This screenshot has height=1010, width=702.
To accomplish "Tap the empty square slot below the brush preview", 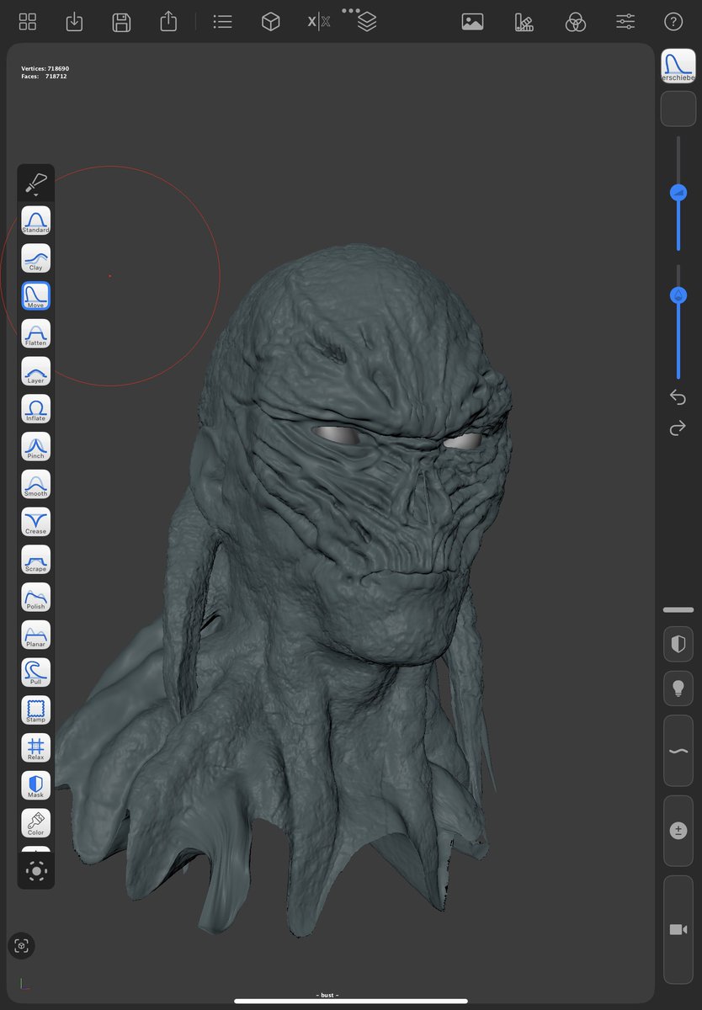I will (x=678, y=109).
